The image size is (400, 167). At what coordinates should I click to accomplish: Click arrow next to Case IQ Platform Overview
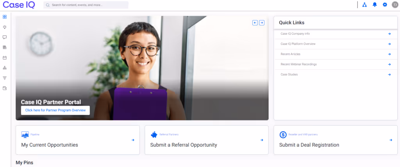389,44
